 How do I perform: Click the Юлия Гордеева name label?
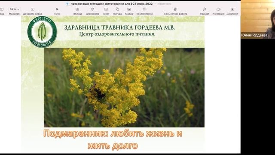(x=254, y=35)
